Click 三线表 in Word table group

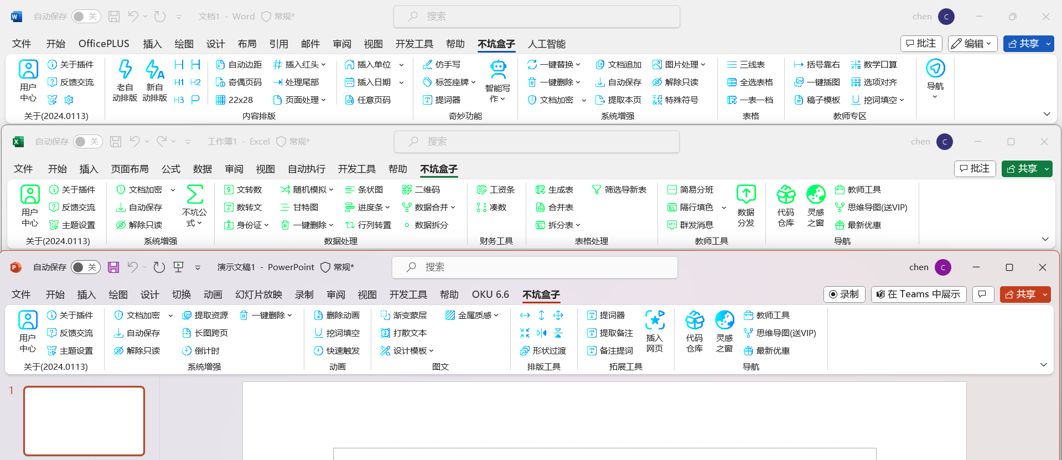(x=746, y=64)
